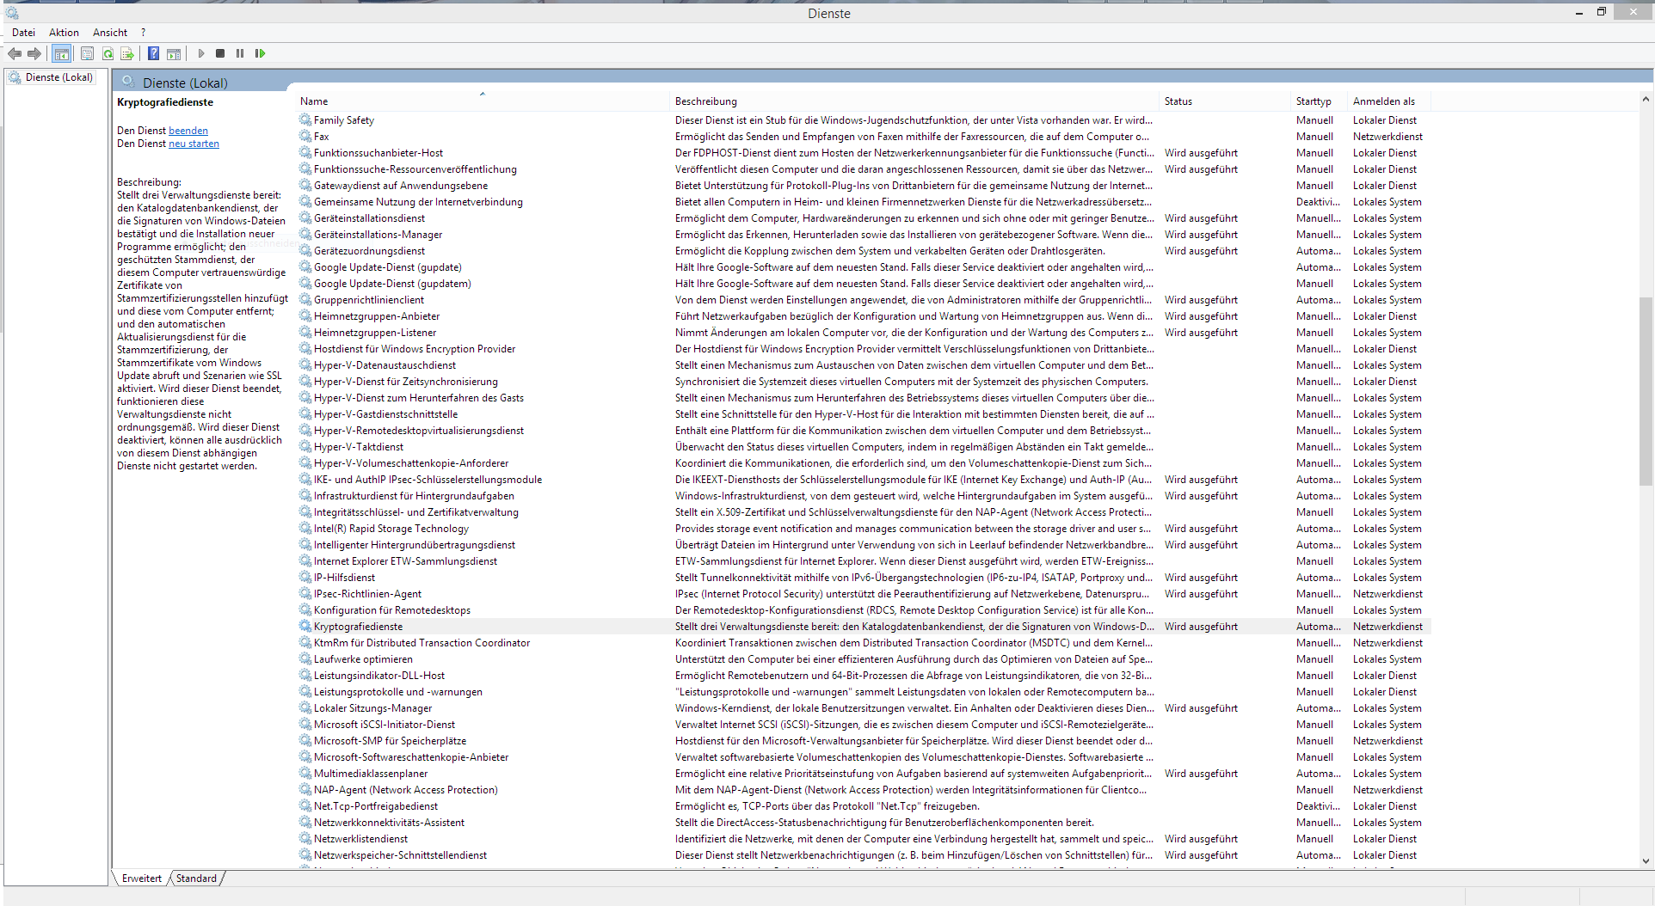Viewport: 1655px width, 906px height.
Task: Select the Hyper-V-Datenaustauschdienst service
Action: tap(864, 365)
